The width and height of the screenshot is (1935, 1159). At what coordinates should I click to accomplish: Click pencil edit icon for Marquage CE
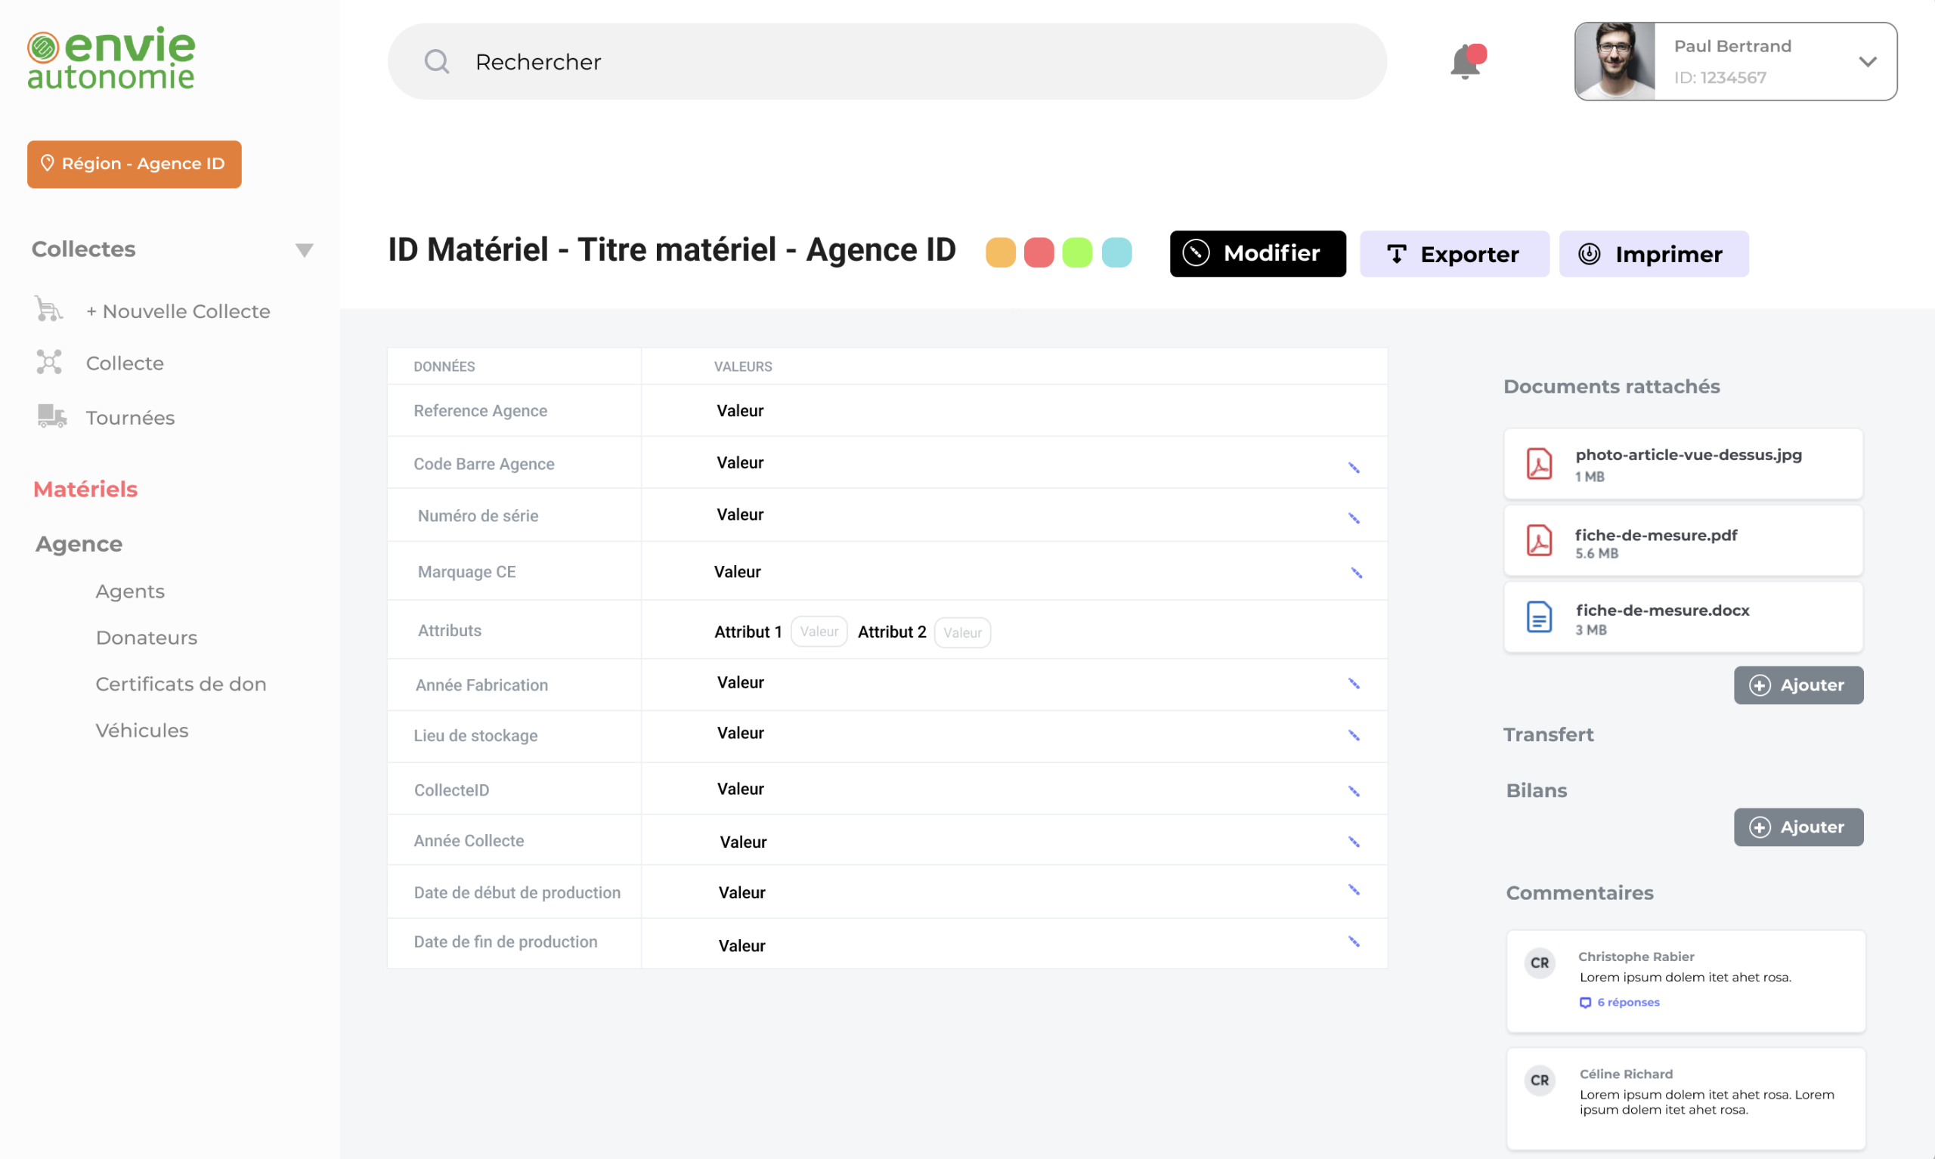pos(1356,573)
